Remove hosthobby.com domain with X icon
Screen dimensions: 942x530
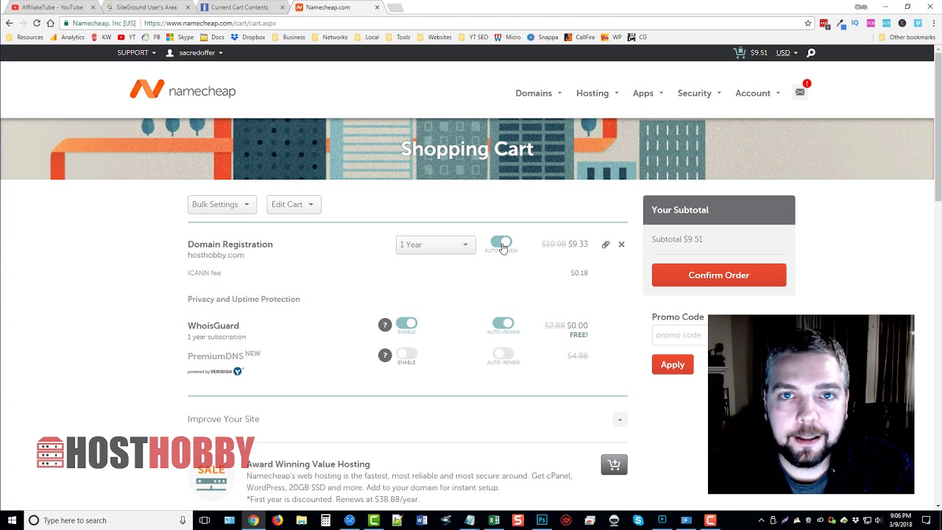pyautogui.click(x=621, y=244)
